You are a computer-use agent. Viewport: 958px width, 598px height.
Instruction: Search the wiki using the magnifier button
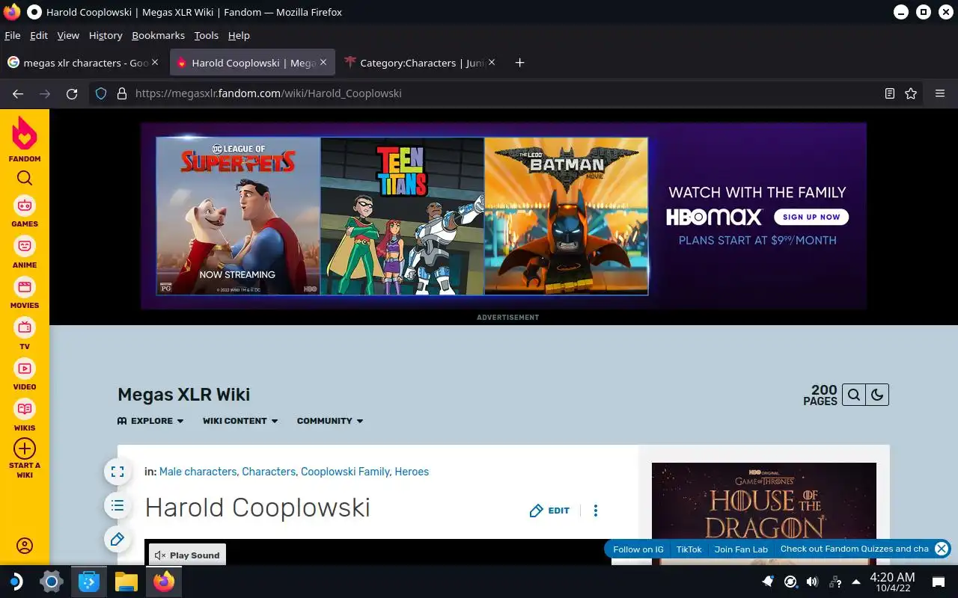pyautogui.click(x=854, y=395)
